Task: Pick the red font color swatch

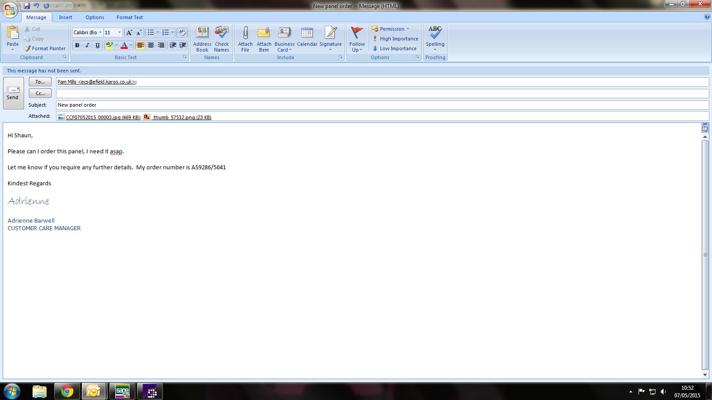Action: coord(124,45)
